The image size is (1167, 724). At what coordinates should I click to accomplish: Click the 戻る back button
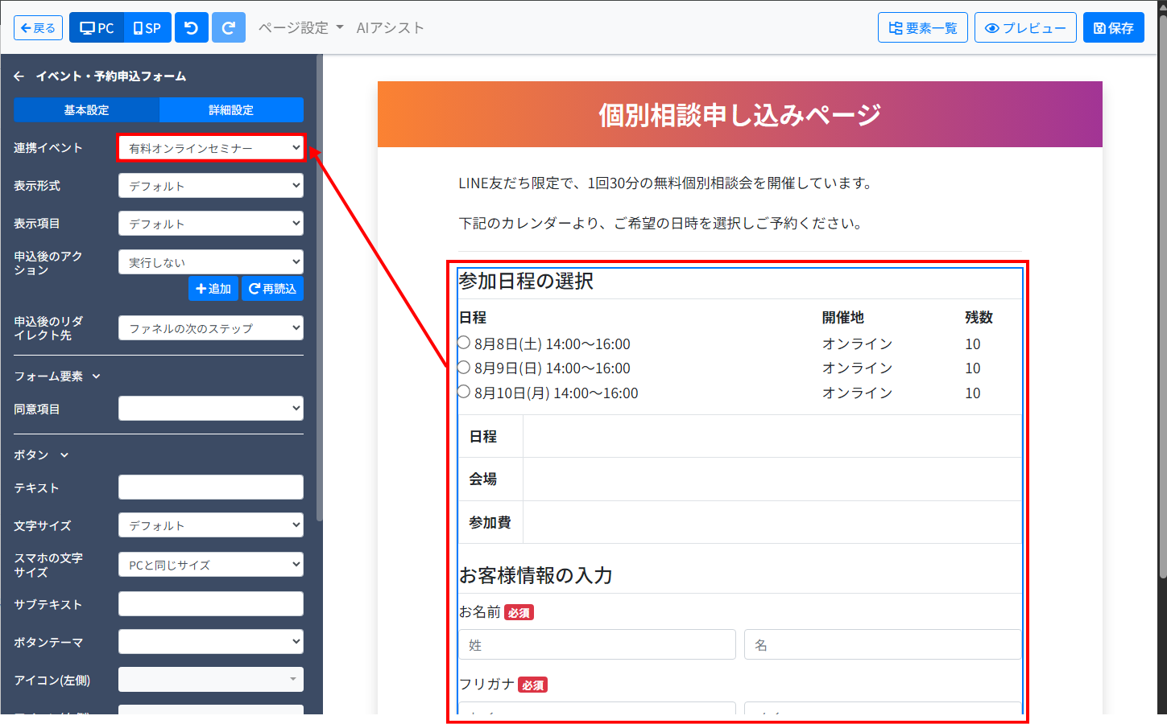[x=38, y=28]
